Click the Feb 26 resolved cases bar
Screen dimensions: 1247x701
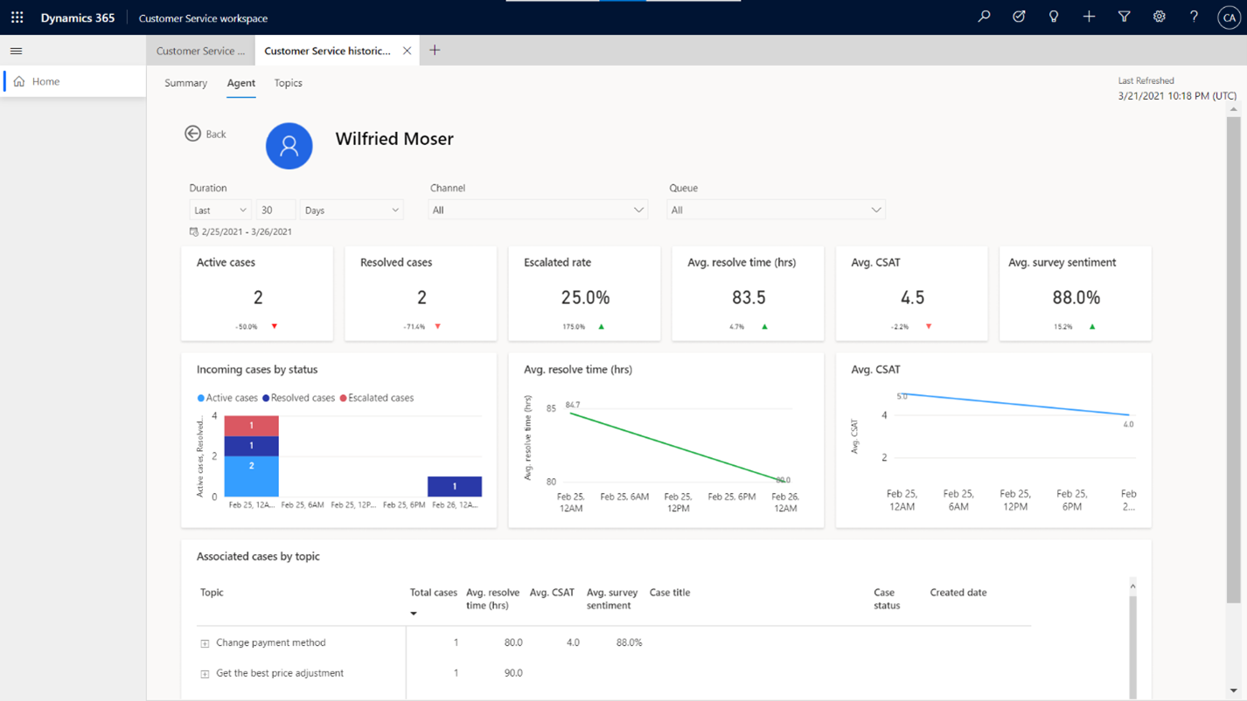pos(455,486)
